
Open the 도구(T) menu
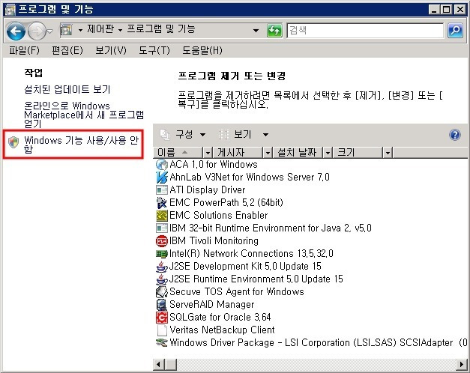point(154,50)
